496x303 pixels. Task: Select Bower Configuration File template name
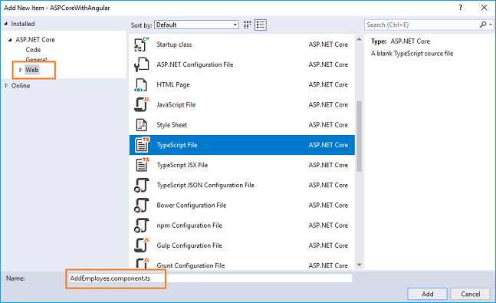(192, 205)
